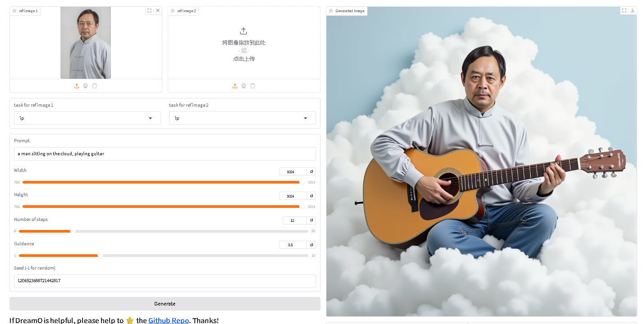Click upload icon under ref image 2
643x324 pixels.
click(x=235, y=86)
